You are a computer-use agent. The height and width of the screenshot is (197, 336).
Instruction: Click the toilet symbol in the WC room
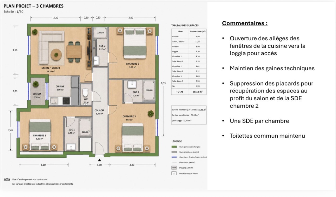[85, 93]
